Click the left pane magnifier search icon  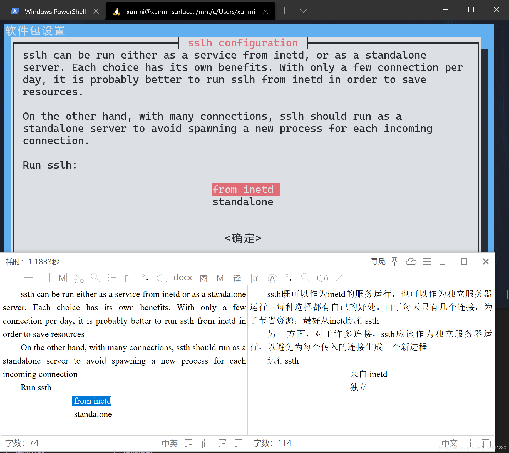point(95,278)
